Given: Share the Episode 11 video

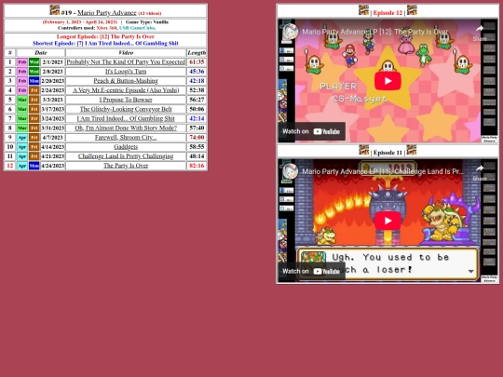Looking at the screenshot, I should tap(480, 173).
